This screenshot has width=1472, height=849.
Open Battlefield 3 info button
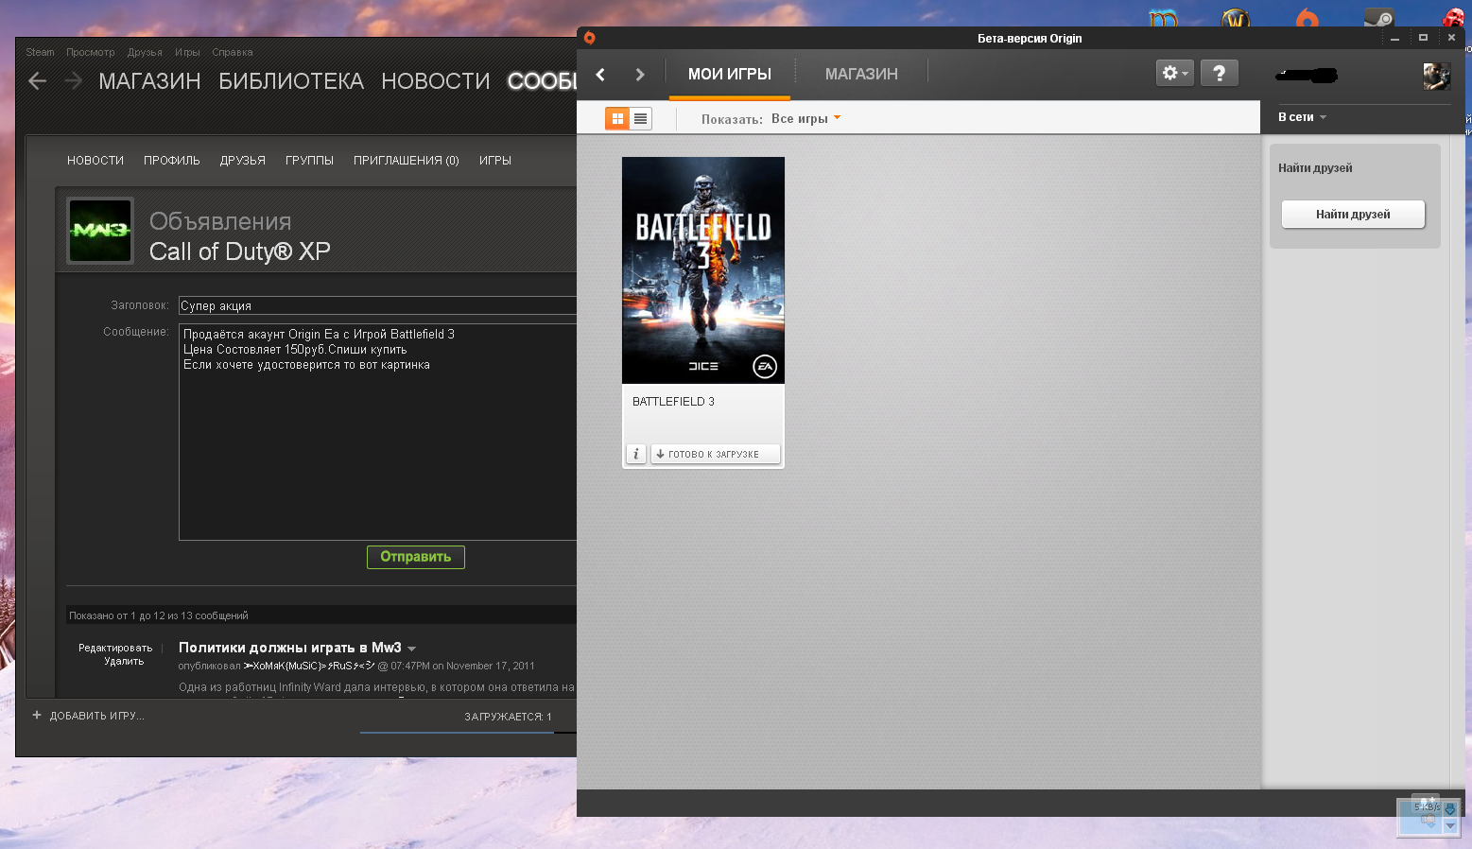[636, 454]
